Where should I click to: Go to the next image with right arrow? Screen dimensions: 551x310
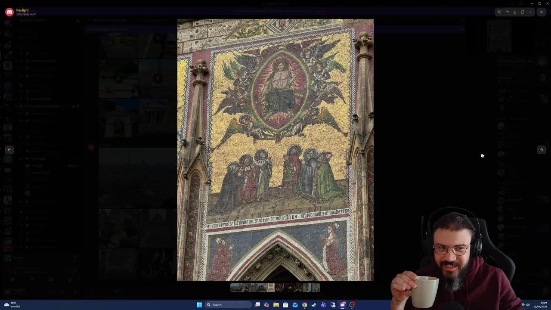542,150
